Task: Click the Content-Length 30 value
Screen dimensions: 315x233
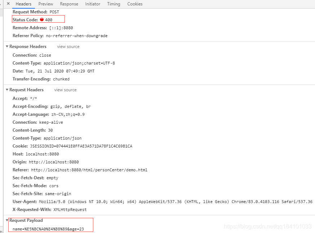Action: pyautogui.click(x=50, y=130)
